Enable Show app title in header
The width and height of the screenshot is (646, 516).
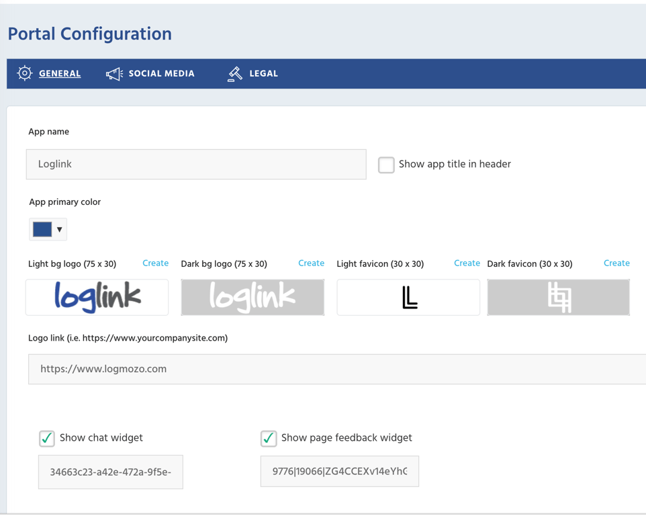tap(386, 165)
